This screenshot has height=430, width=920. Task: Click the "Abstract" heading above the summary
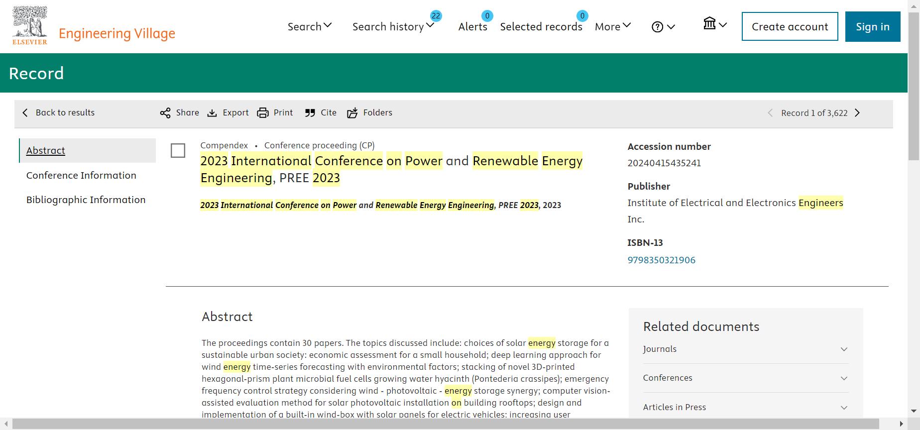(227, 317)
